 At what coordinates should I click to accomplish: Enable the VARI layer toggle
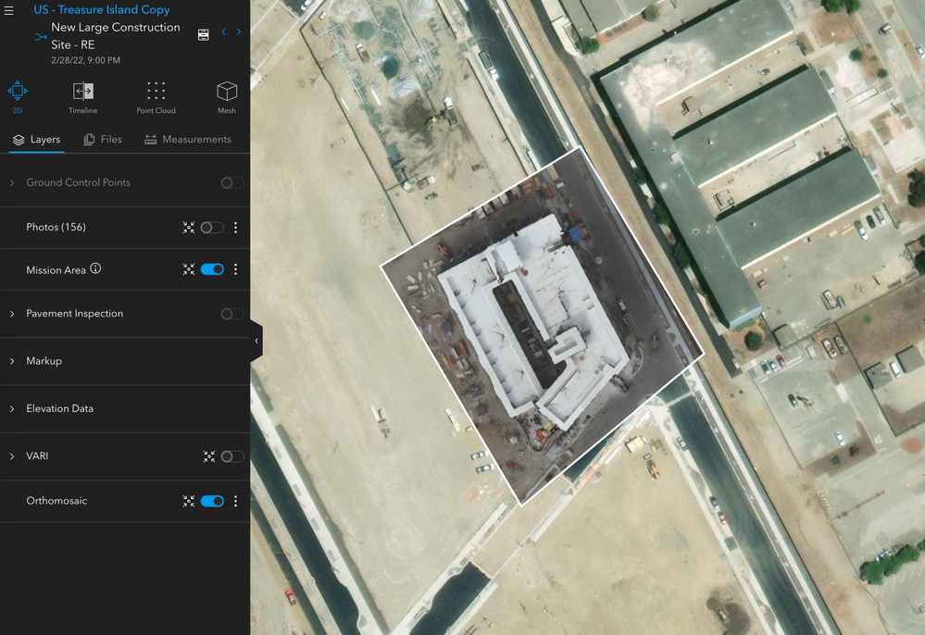tap(231, 456)
